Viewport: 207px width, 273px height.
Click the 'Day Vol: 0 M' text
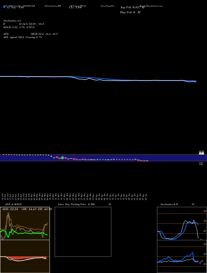coord(130,12)
